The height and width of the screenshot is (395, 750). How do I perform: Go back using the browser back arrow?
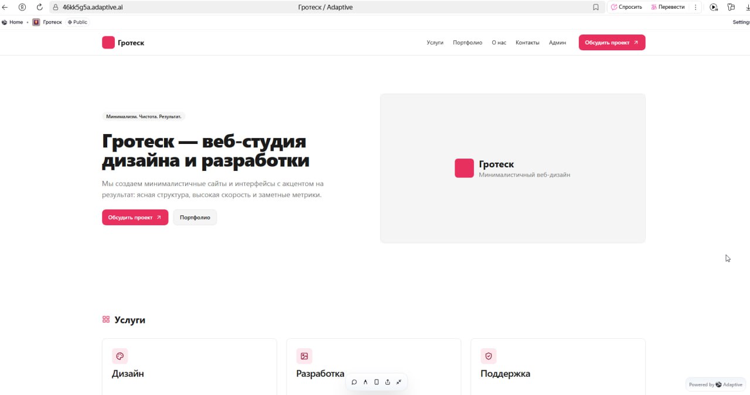pos(5,7)
